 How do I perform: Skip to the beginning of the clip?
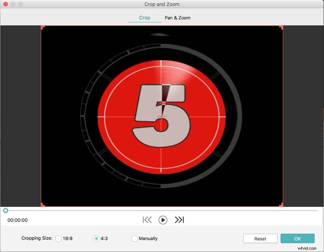point(147,220)
